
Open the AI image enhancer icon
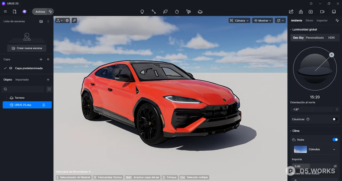coord(291,12)
